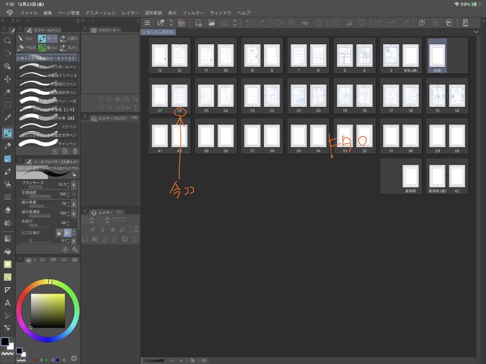486x364 pixels.
Task: Open the 編集 menu
Action: pos(47,13)
